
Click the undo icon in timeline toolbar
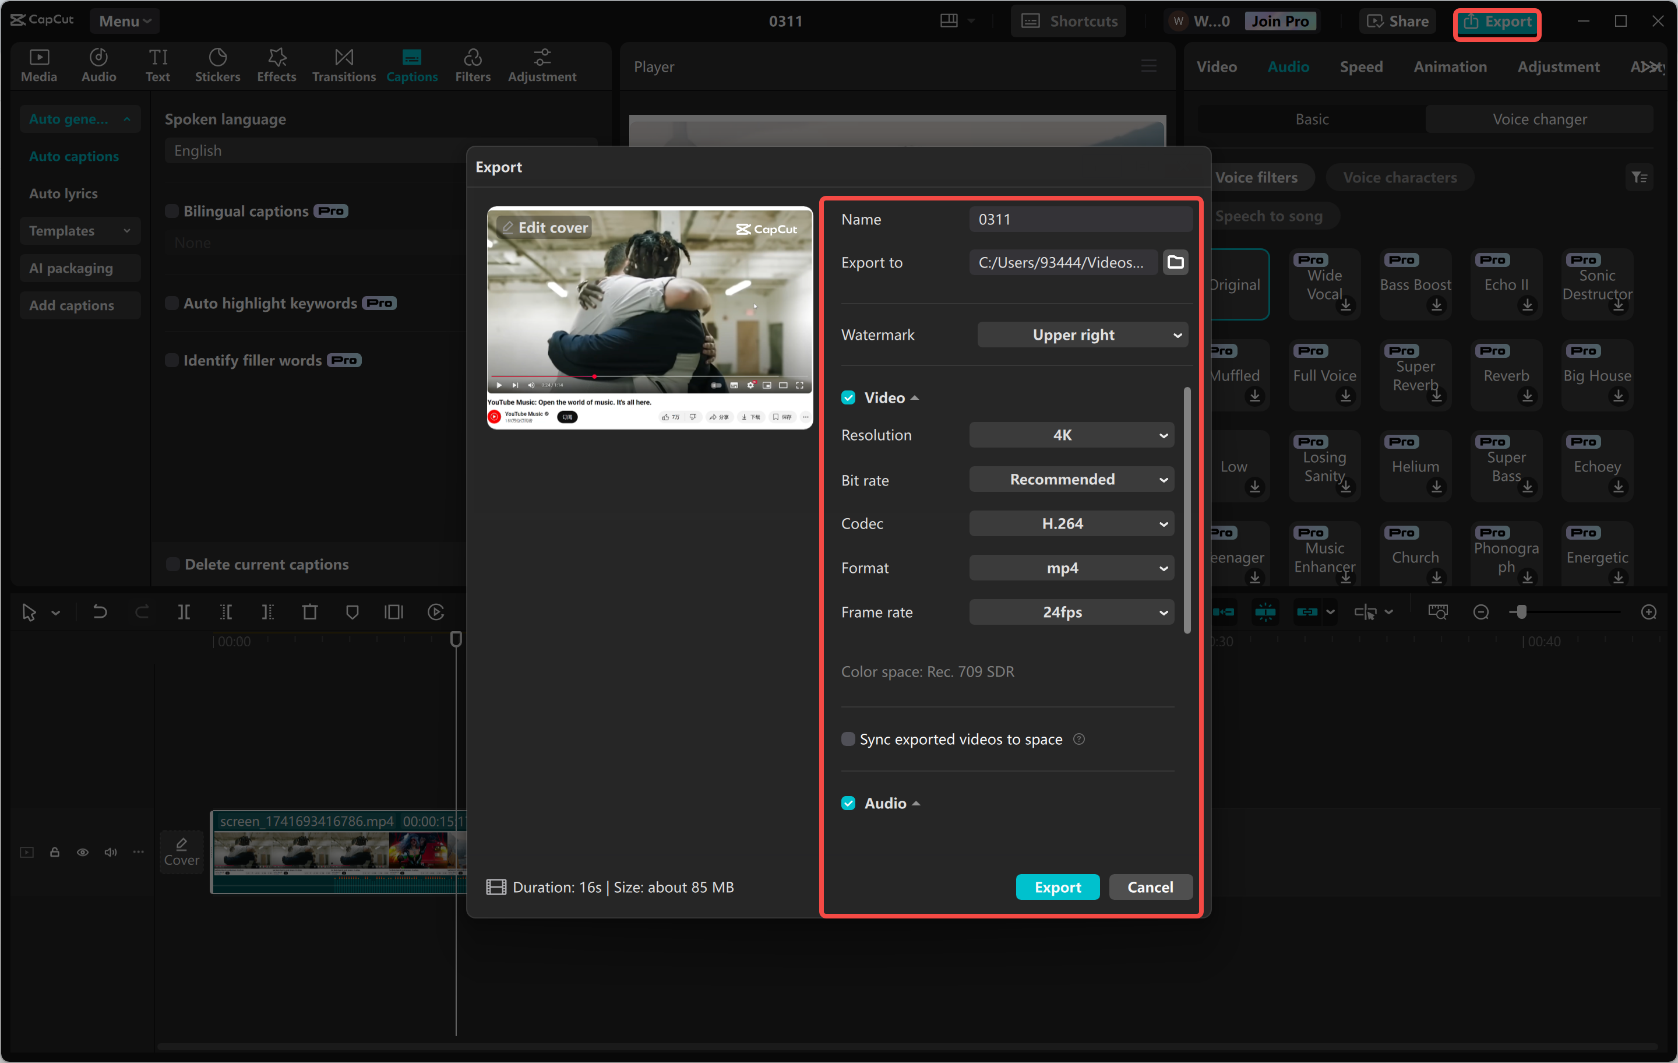(x=100, y=611)
